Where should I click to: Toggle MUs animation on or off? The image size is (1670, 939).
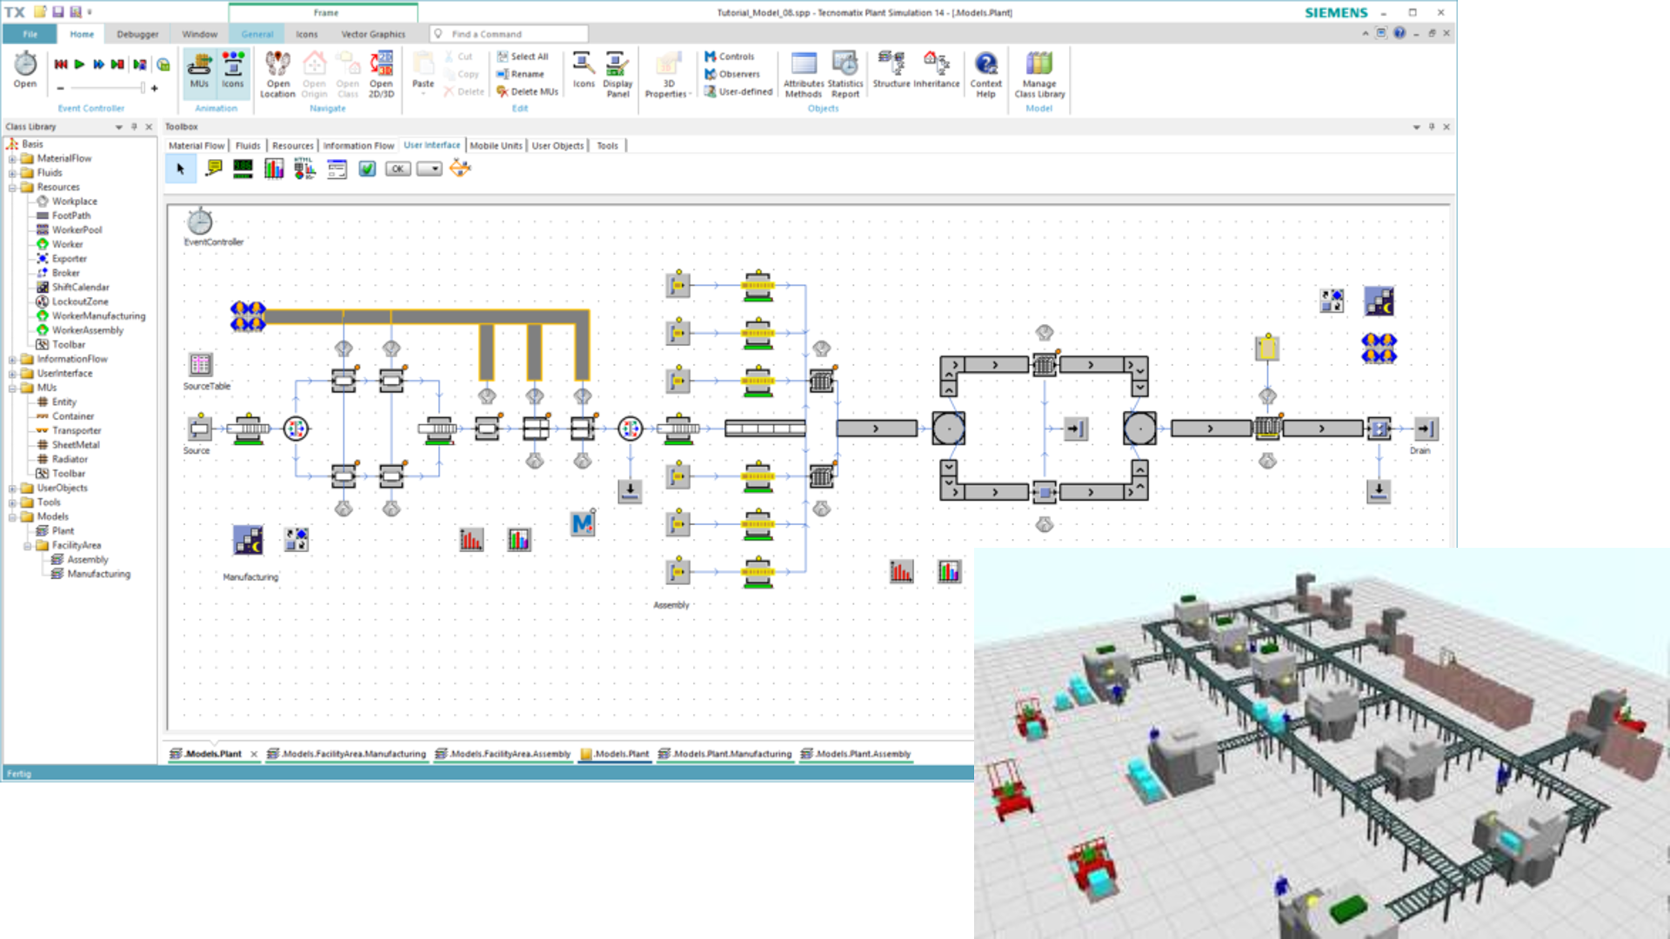click(x=199, y=71)
